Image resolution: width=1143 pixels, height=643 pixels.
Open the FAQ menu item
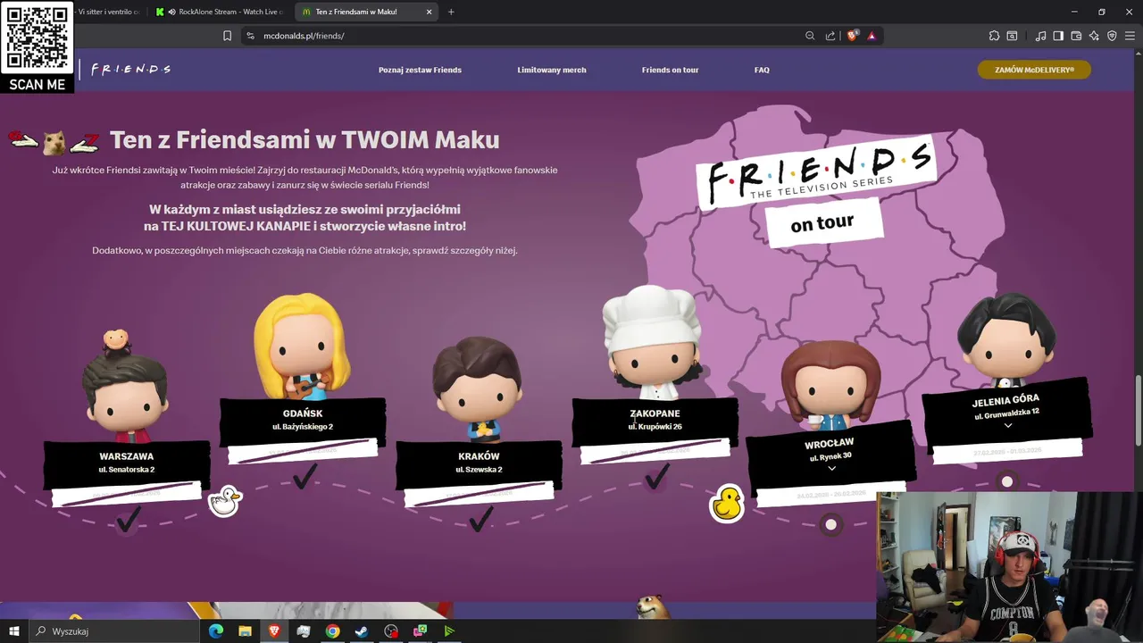[762, 70]
